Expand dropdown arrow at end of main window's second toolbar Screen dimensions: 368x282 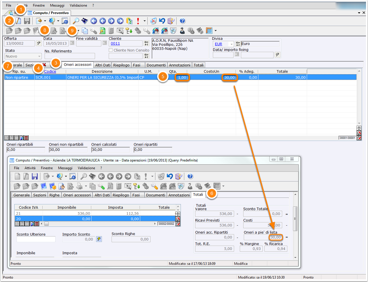tap(215, 31)
